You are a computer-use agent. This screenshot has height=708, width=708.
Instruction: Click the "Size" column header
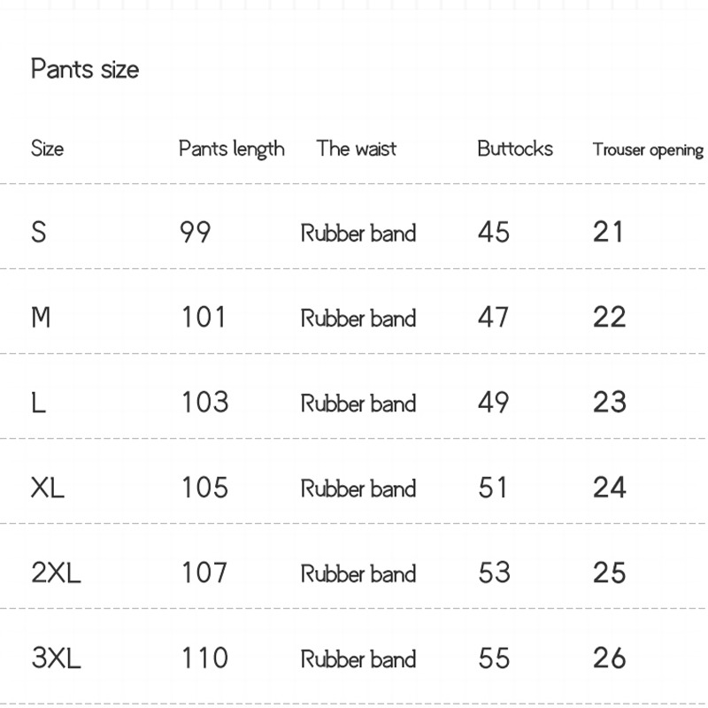point(47,148)
